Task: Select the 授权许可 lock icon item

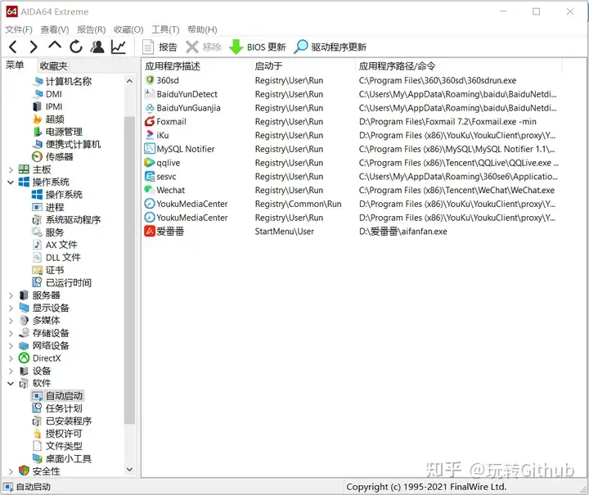Action: pyautogui.click(x=57, y=434)
